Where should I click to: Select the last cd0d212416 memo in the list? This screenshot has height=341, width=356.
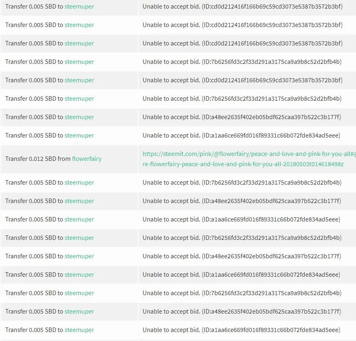[x=242, y=80]
